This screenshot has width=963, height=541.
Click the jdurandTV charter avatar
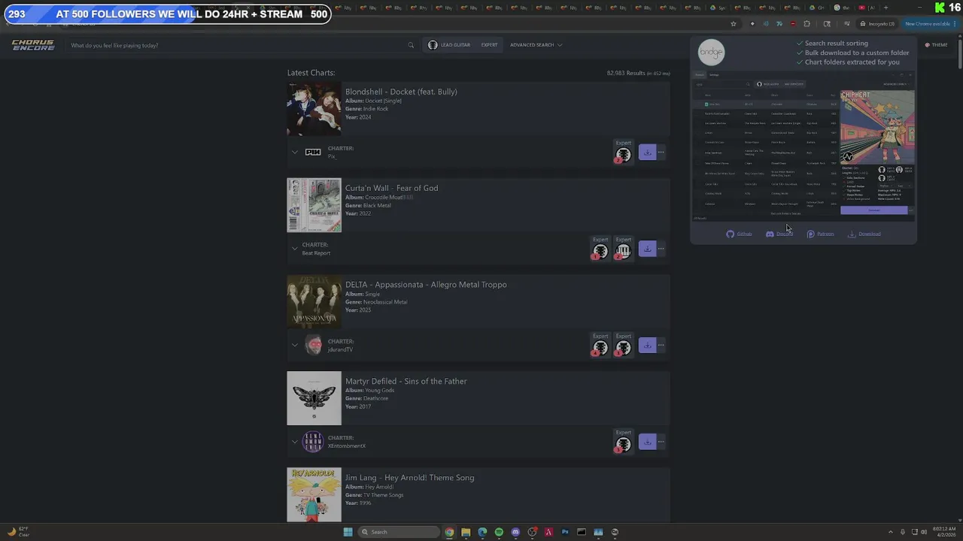(314, 345)
